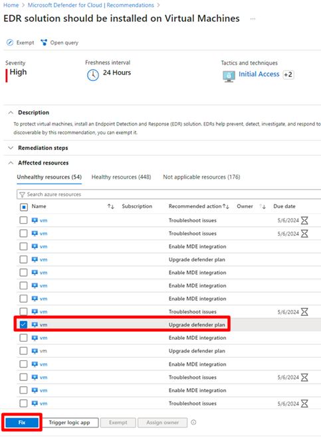Switch to Healthy resources (448) tab
The height and width of the screenshot is (438, 321).
[x=121, y=177]
